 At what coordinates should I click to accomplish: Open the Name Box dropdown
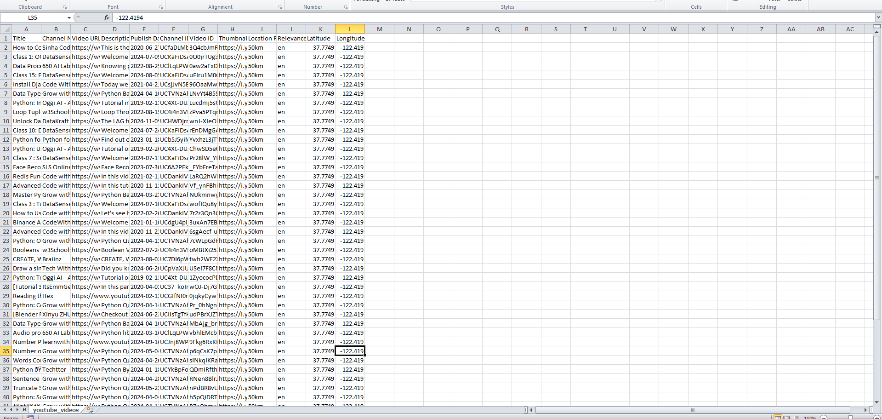69,18
